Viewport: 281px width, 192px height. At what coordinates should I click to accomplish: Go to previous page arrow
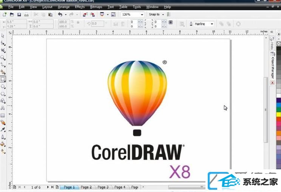(x=25, y=187)
